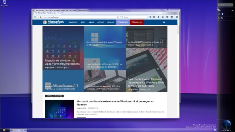Open the Microsofters site search magnifier
This screenshot has width=235, height=132.
pos(164,22)
